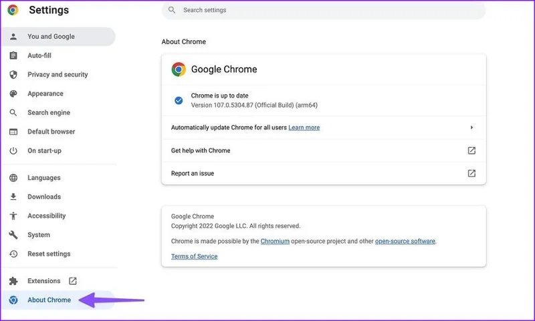The height and width of the screenshot is (321, 535).
Task: Open external link icon for Report an issue
Action: (471, 173)
